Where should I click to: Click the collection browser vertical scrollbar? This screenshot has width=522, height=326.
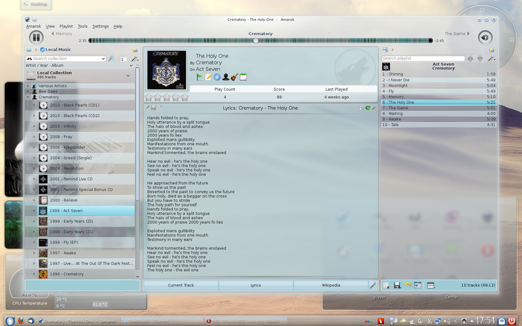pos(137,134)
